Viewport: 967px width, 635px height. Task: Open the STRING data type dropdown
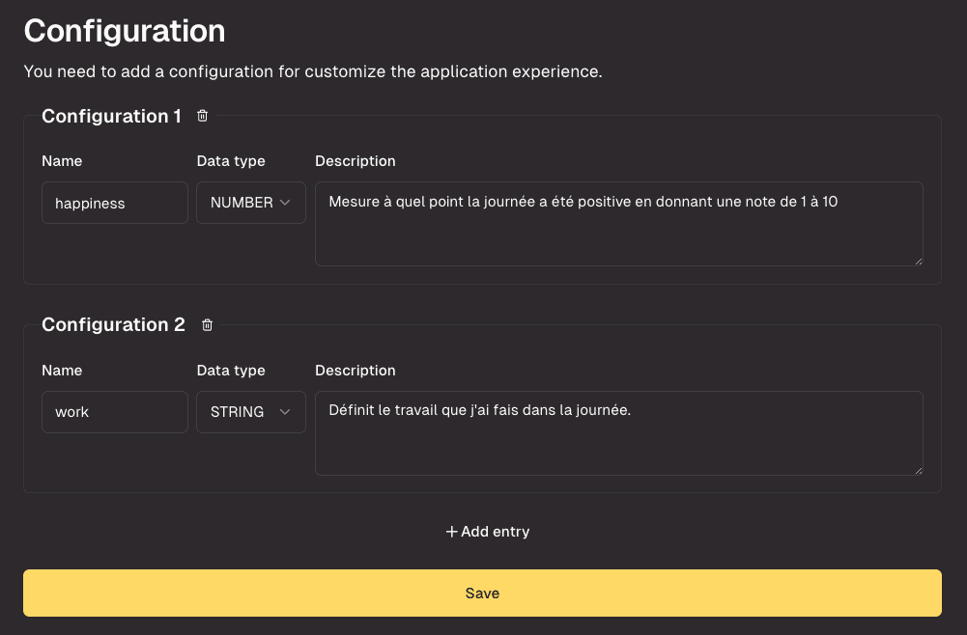tap(249, 412)
